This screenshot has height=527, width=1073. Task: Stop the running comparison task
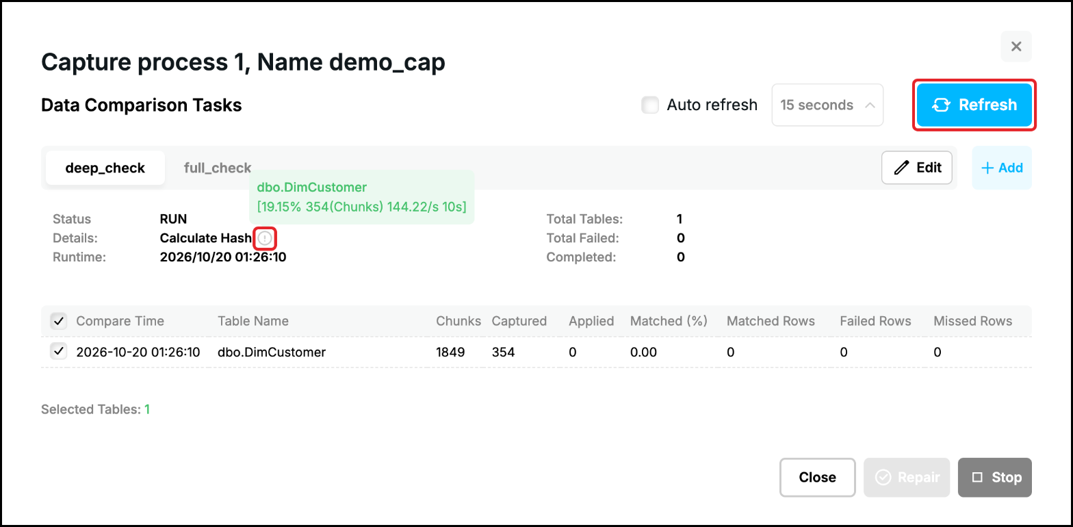point(995,477)
